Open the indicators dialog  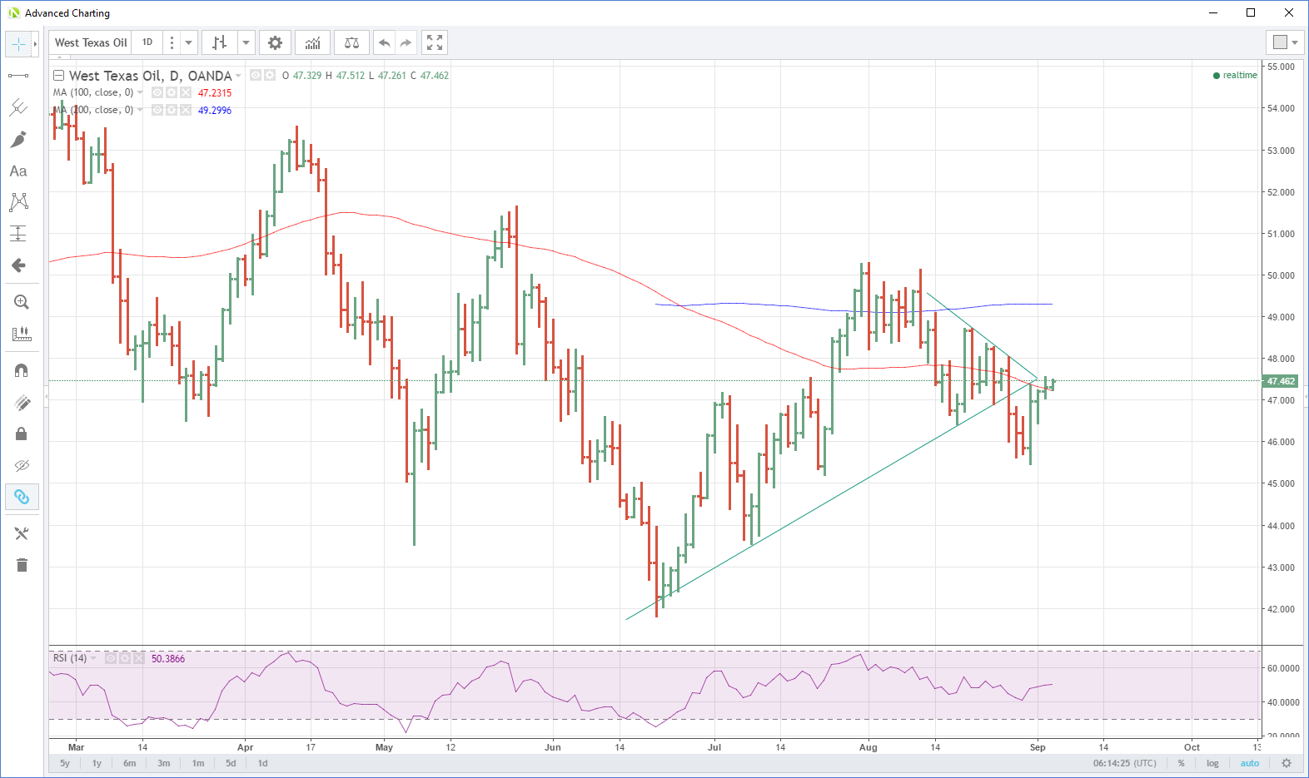click(x=313, y=42)
